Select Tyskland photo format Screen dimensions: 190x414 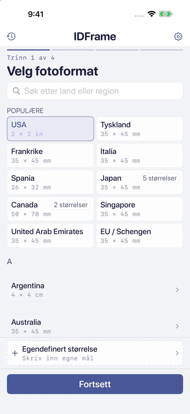click(x=140, y=129)
